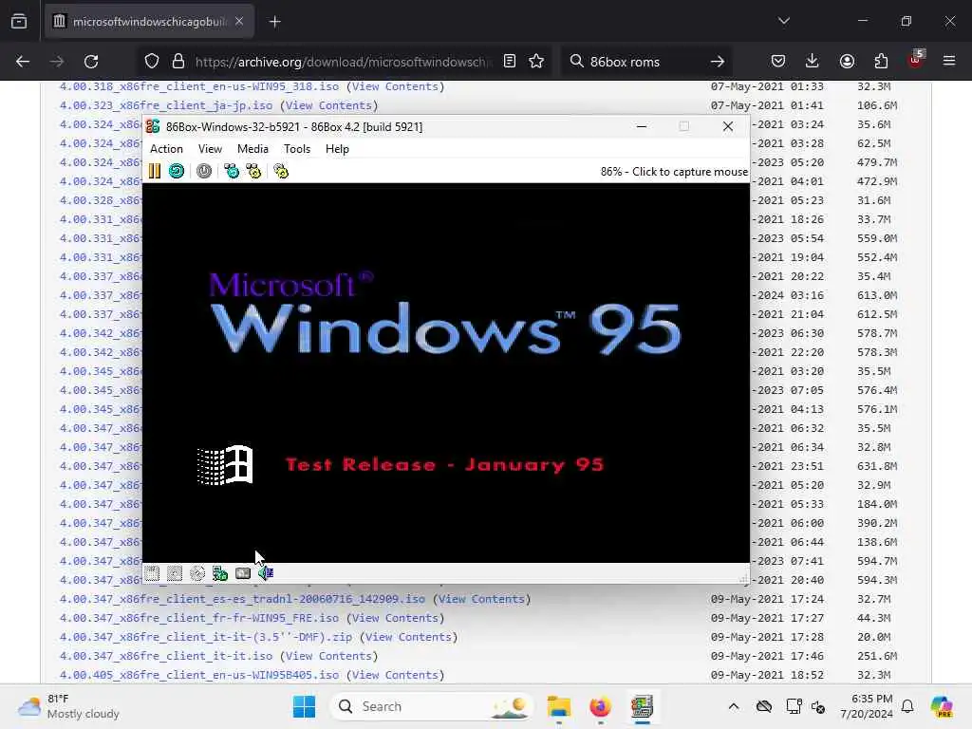Click the 86Box icon in the taskbar

click(x=643, y=706)
